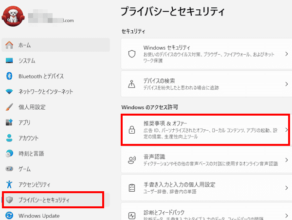
Task: Open Windows Update label in sidebar
Action: tap(39, 216)
